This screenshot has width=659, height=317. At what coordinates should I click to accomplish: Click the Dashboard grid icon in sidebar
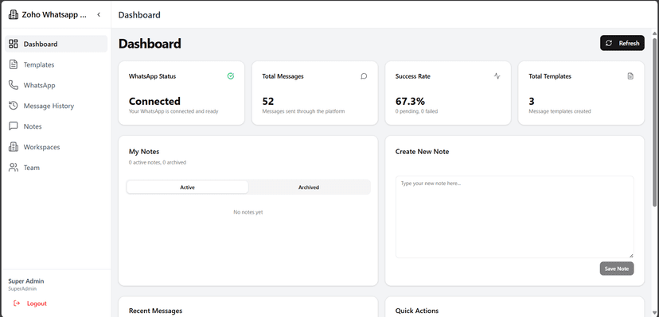click(14, 44)
